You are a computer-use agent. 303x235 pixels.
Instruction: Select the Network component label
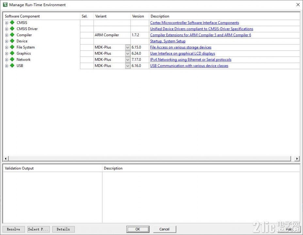(24, 59)
